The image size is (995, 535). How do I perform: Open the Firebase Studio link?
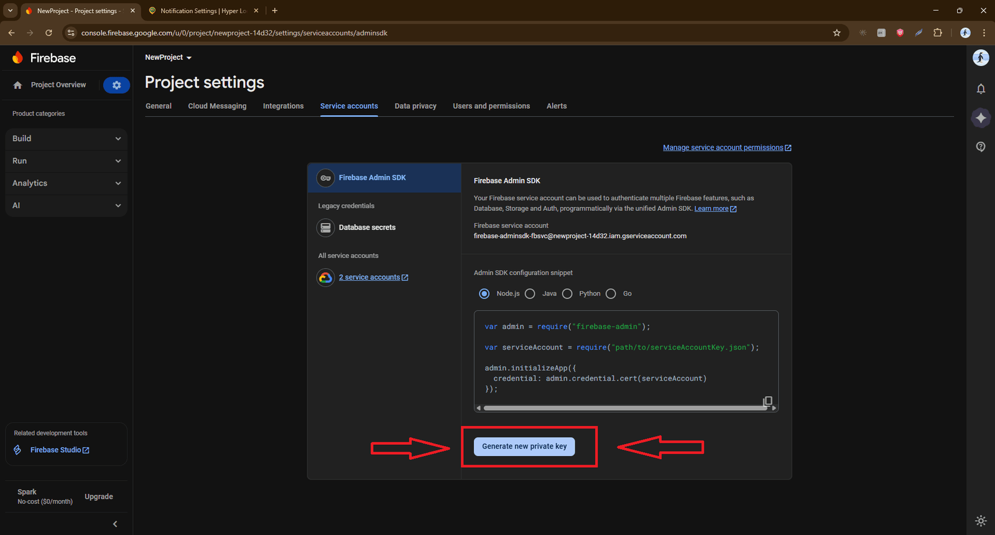[60, 450]
